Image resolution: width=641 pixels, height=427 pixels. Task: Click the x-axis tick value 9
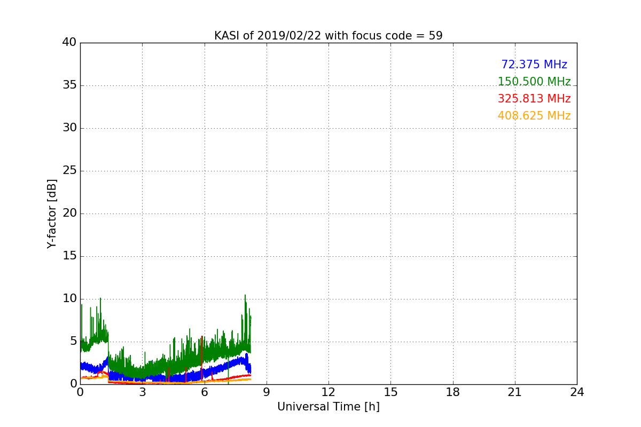[267, 392]
